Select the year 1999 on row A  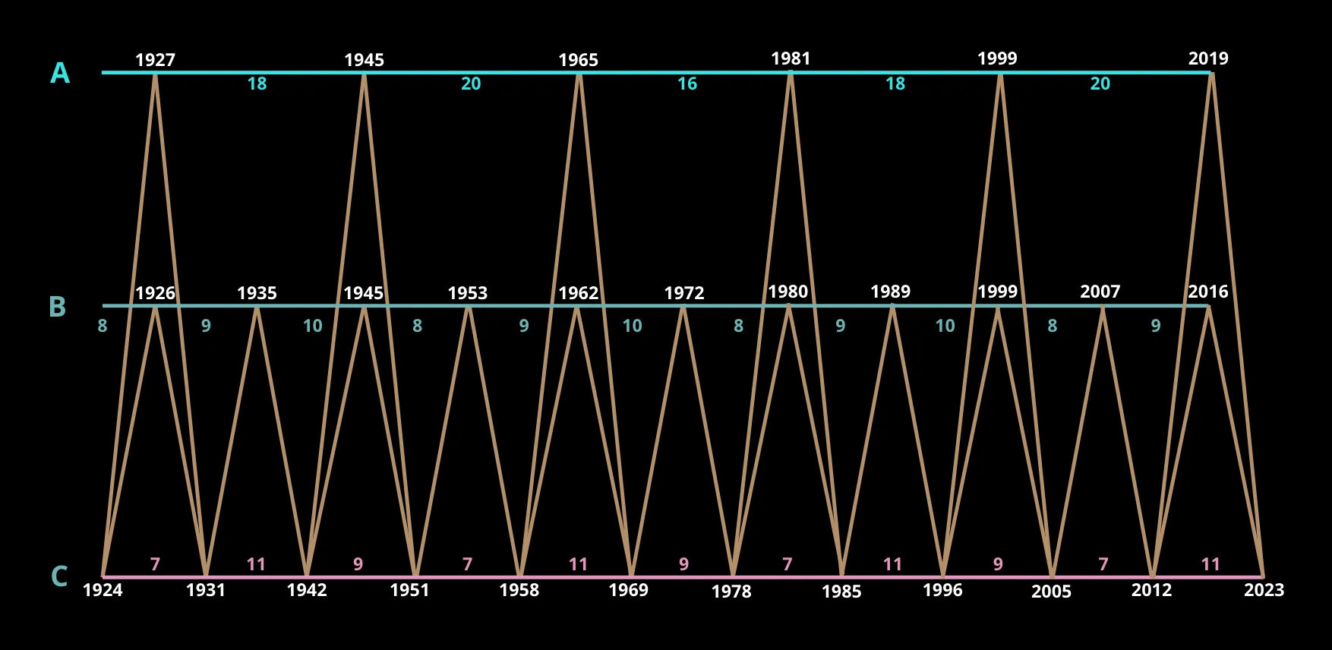997,58
